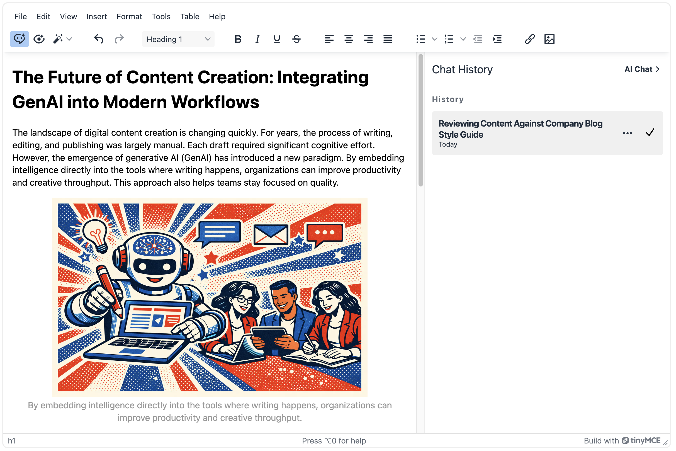The height and width of the screenshot is (451, 676).
Task: Insert a link with the chain icon
Action: click(530, 39)
